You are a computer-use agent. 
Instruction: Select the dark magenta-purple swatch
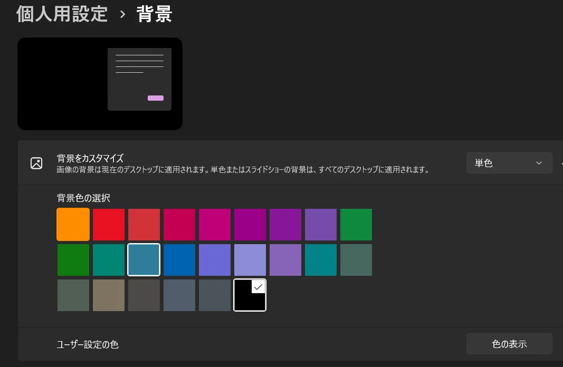click(250, 225)
